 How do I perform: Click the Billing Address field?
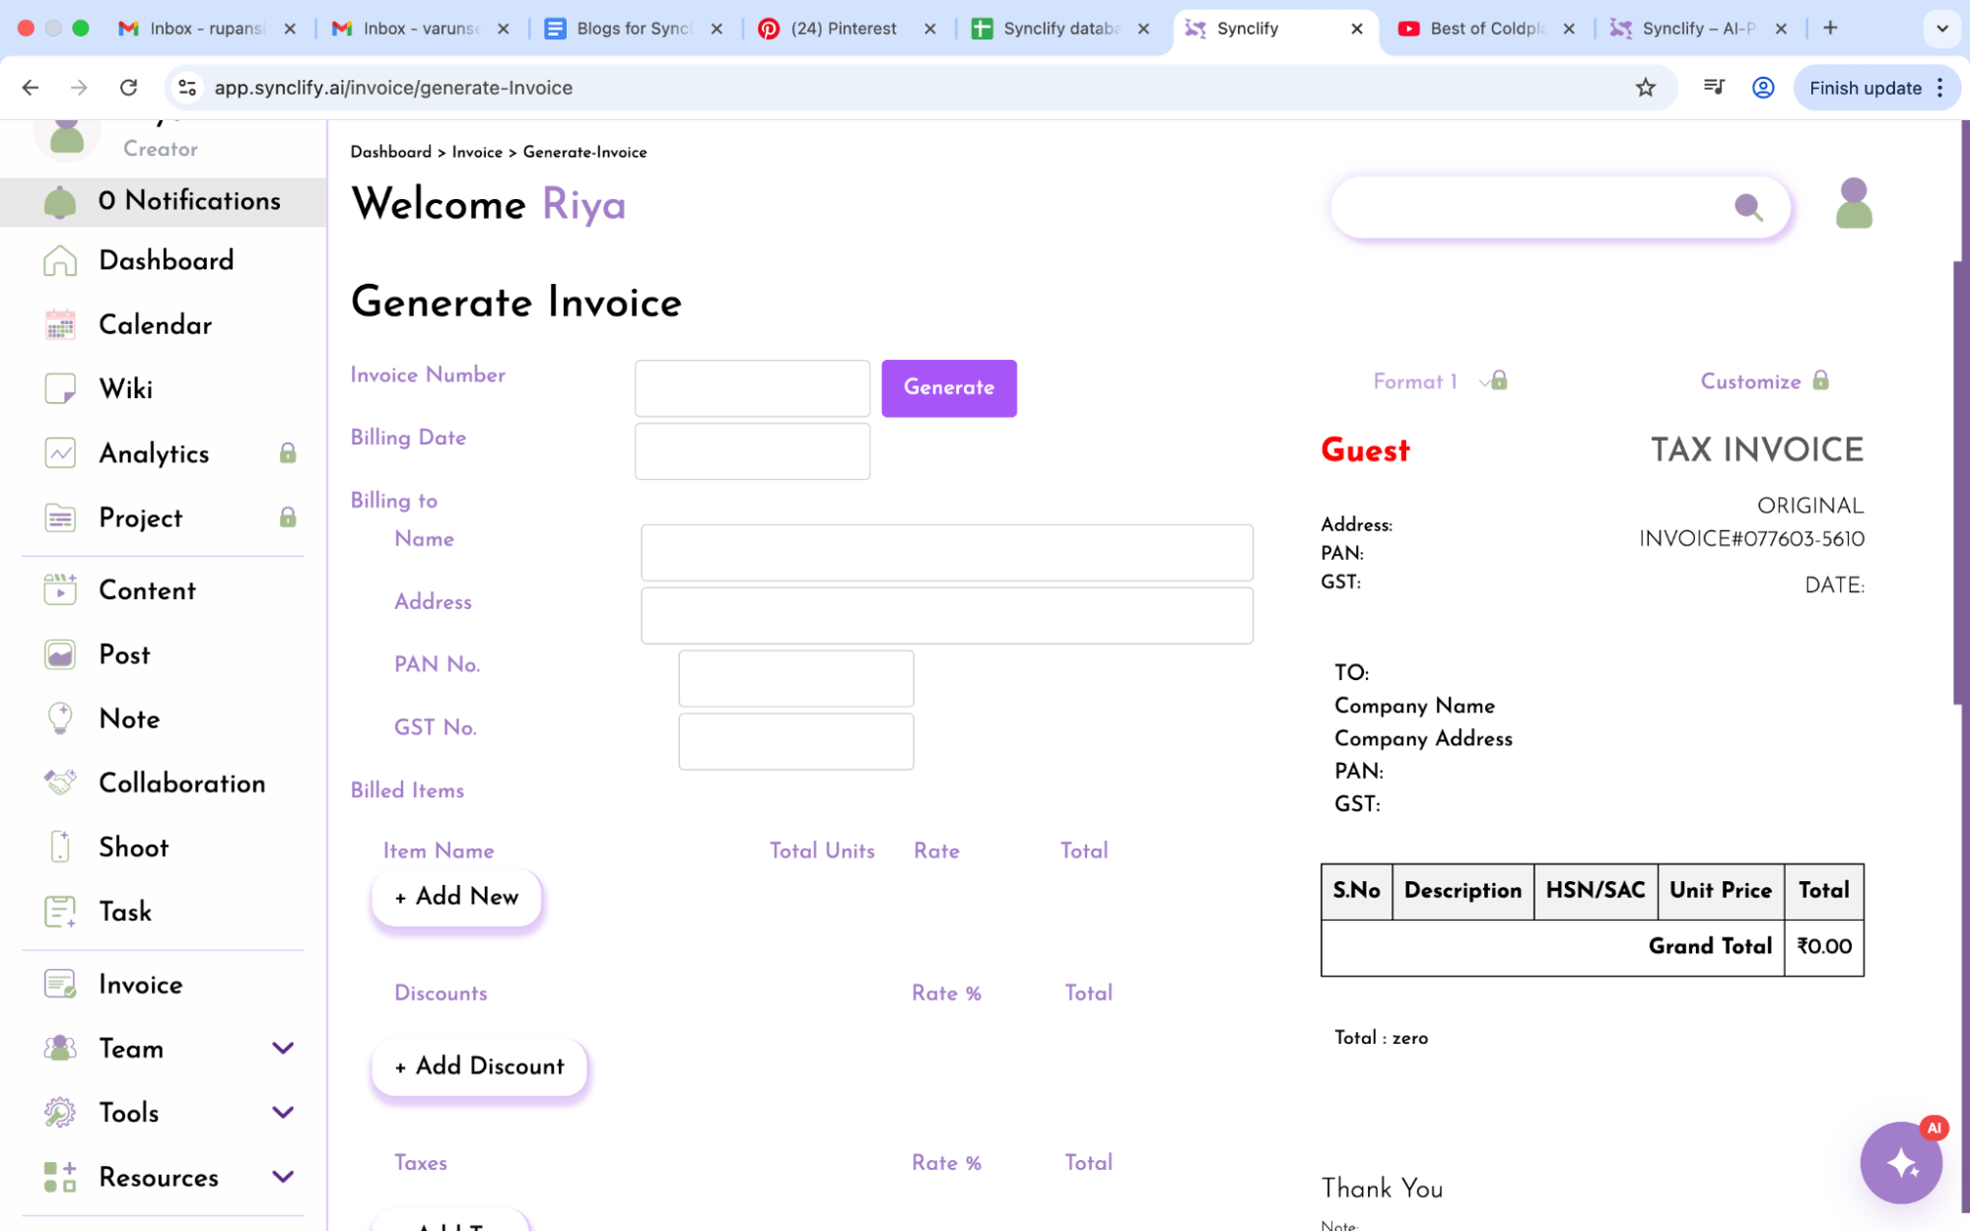point(946,616)
